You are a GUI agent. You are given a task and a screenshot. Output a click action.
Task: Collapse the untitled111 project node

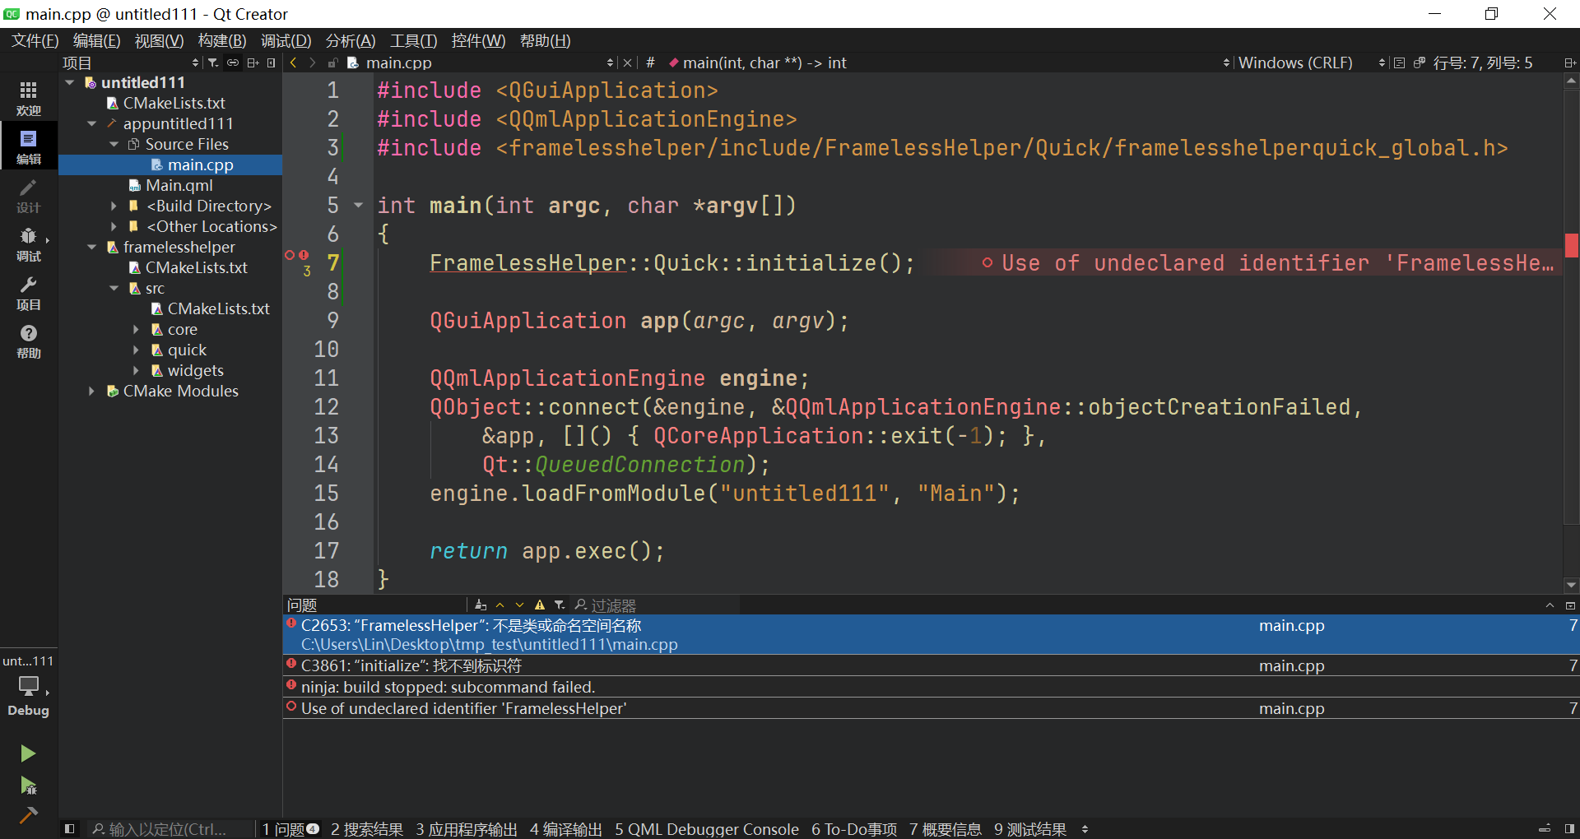70,82
